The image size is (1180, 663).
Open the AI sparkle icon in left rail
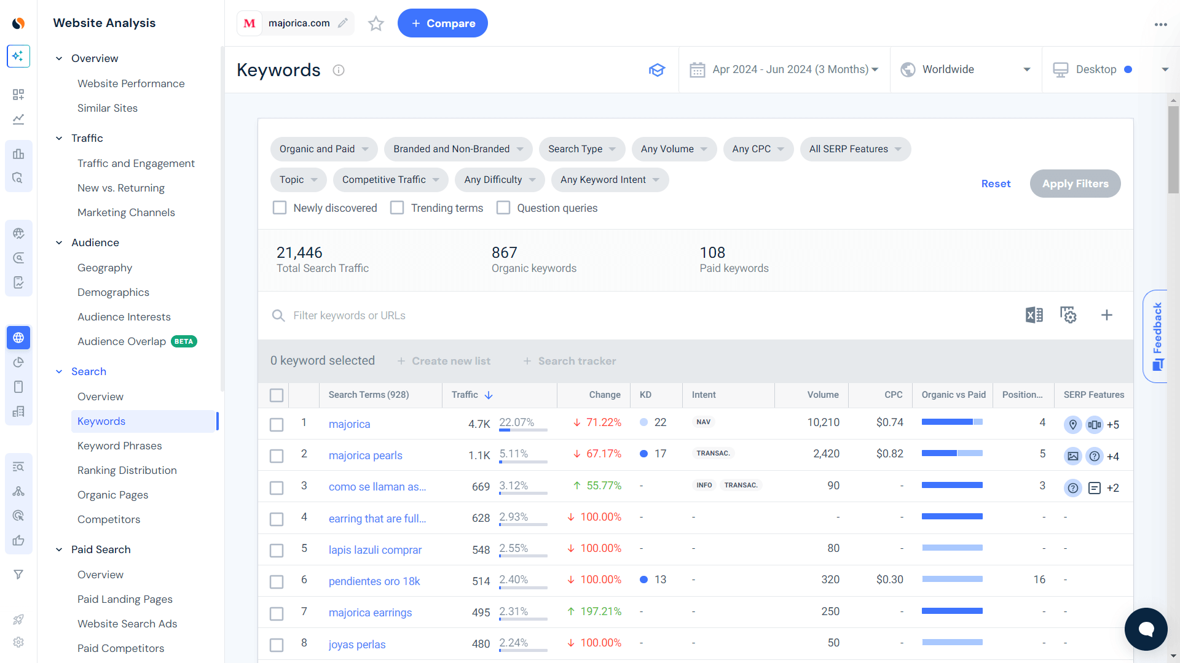tap(18, 56)
